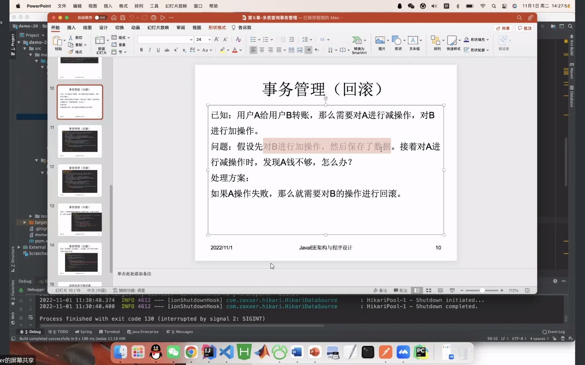Insert a picture from the ribbon

(x=380, y=40)
